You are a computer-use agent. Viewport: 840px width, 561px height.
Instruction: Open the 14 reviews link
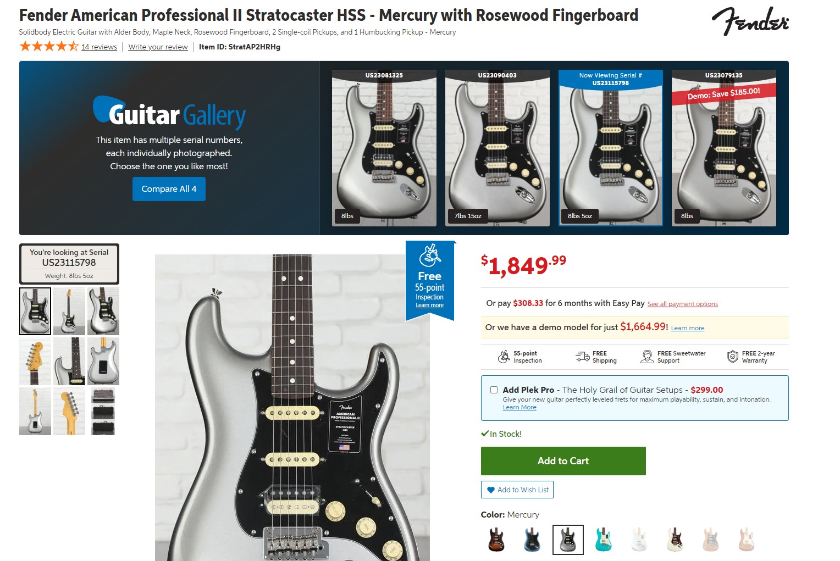(99, 47)
